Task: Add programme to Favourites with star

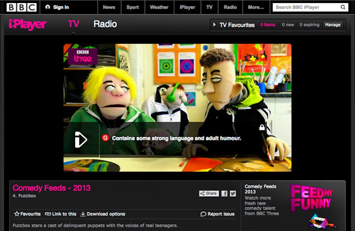Action: 27,214
